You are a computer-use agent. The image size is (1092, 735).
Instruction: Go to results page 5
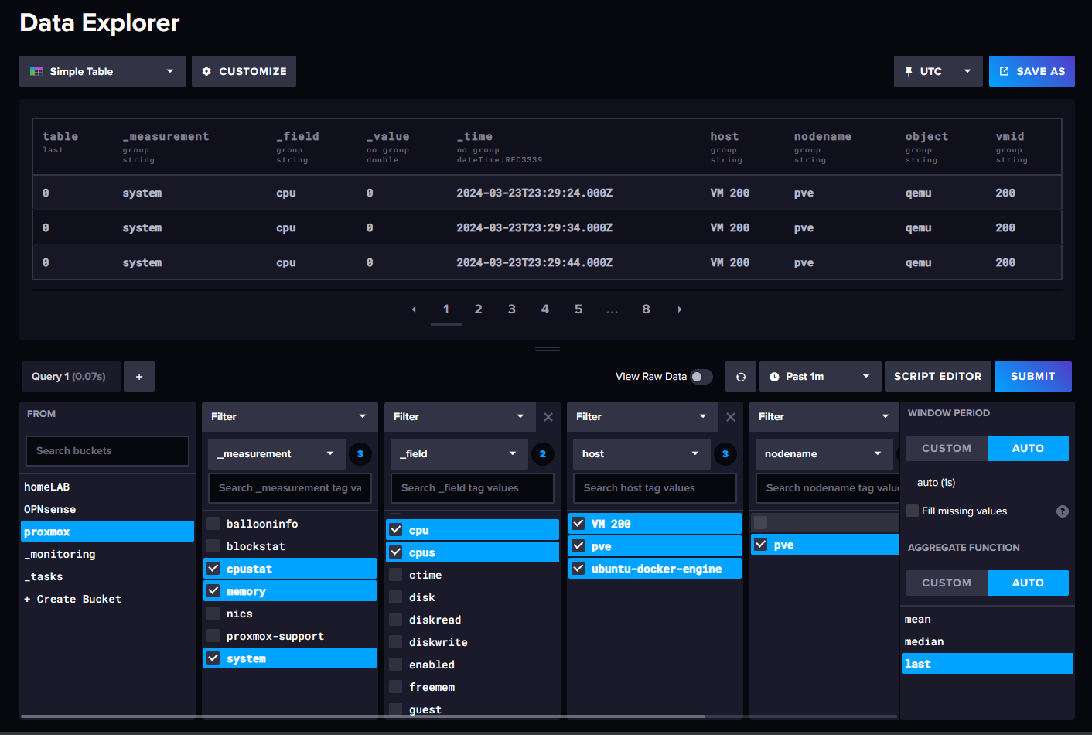[x=578, y=309]
